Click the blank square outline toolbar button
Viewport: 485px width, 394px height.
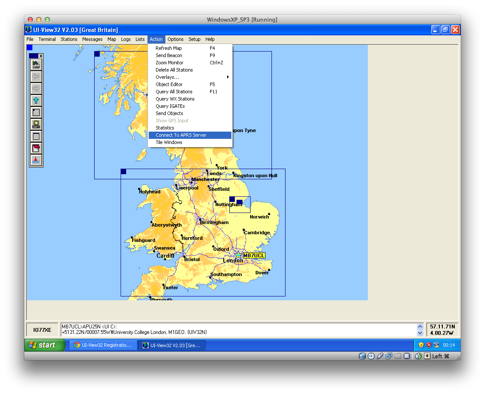[36, 112]
